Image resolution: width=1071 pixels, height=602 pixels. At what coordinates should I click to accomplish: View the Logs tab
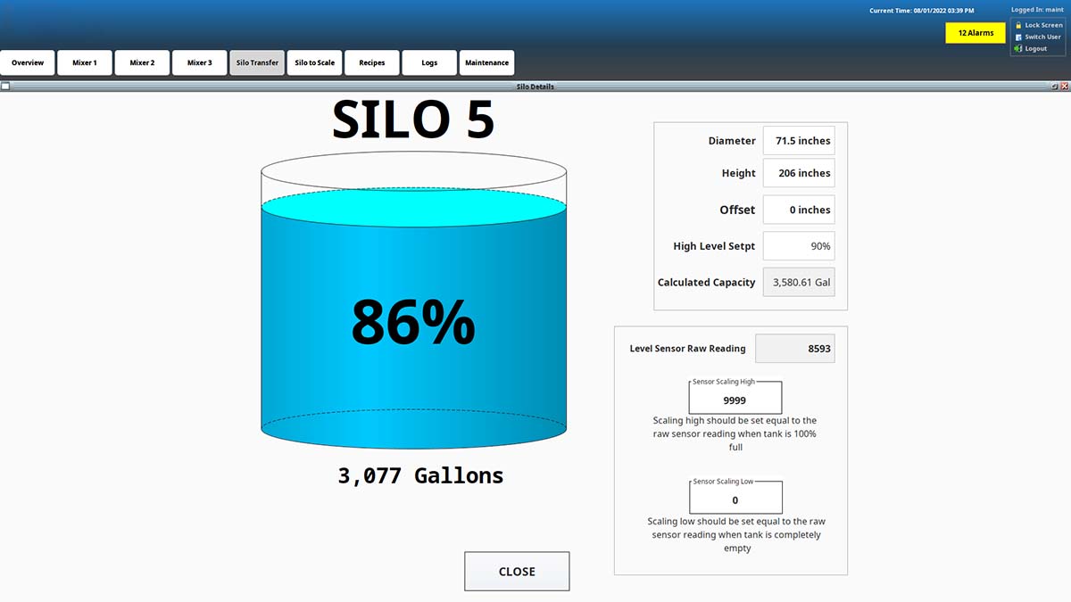429,62
